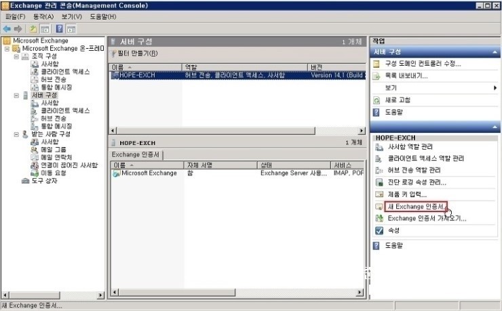Click the Back arrow toolbar icon
The height and width of the screenshot is (311, 502).
[7, 29]
